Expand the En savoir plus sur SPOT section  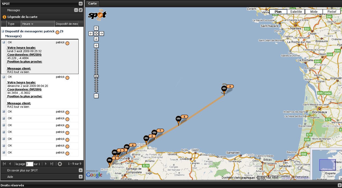point(81,170)
